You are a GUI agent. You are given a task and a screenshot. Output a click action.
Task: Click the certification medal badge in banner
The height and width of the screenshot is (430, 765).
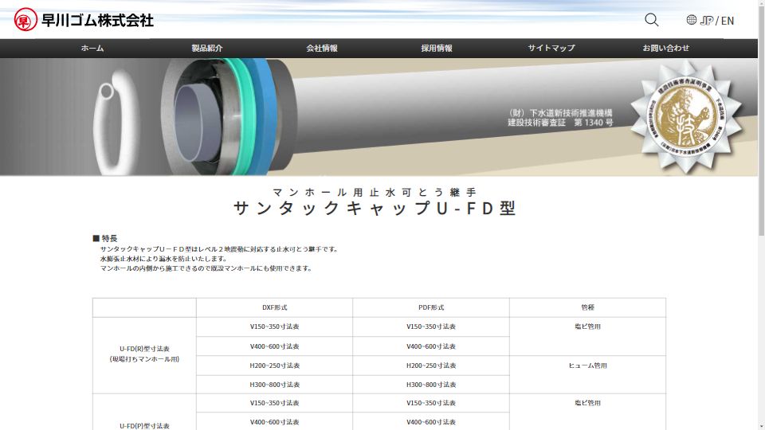687,117
